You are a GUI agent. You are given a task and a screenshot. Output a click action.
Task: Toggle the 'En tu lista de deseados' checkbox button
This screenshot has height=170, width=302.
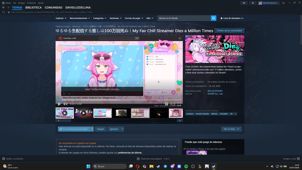(74, 129)
